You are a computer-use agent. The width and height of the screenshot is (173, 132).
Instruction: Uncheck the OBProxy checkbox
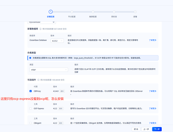(x=31, y=91)
